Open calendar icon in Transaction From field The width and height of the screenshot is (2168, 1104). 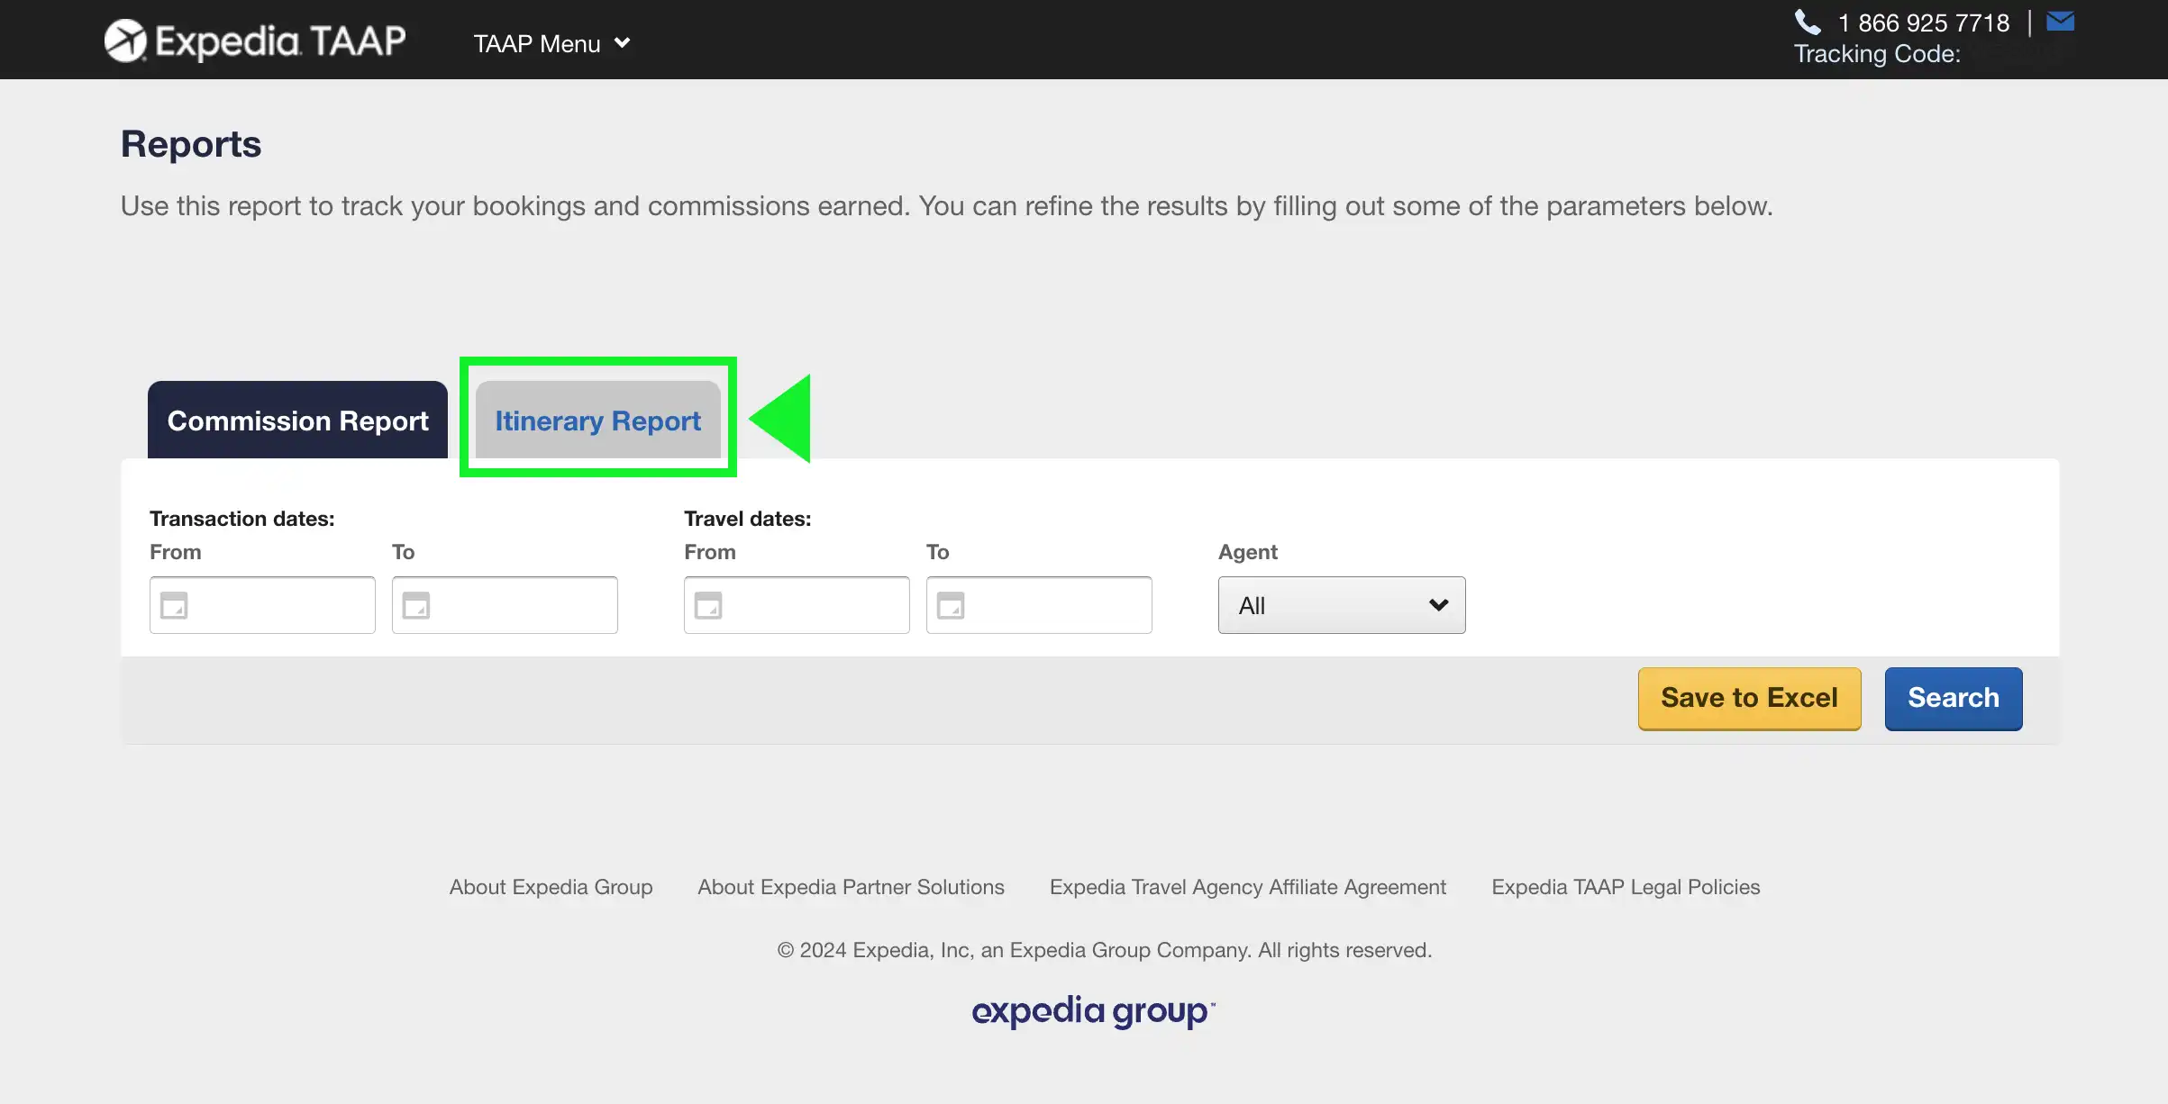click(x=174, y=605)
